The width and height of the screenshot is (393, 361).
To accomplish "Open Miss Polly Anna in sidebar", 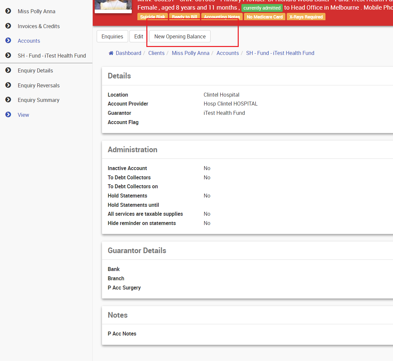I will tap(37, 11).
